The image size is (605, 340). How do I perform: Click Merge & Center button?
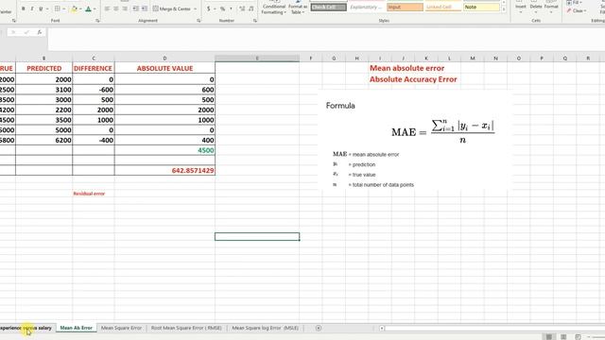tap(172, 8)
